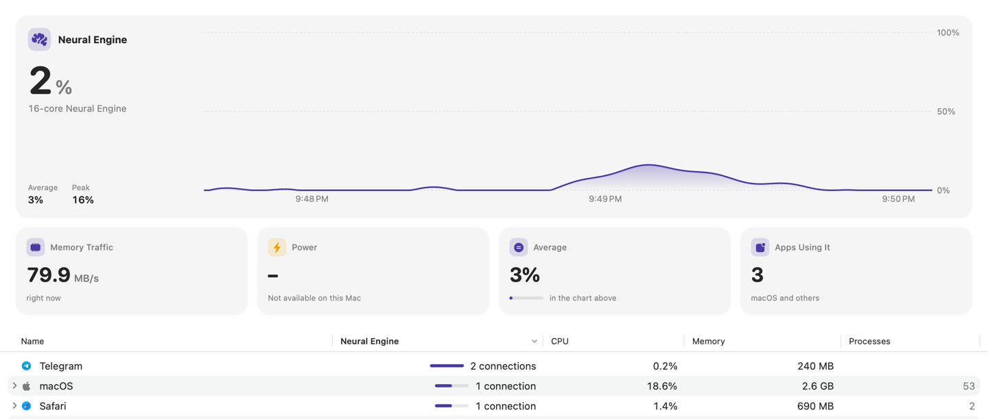Open the Neural Engine column sort chevron
Viewport: 988px width, 419px height.
(534, 341)
